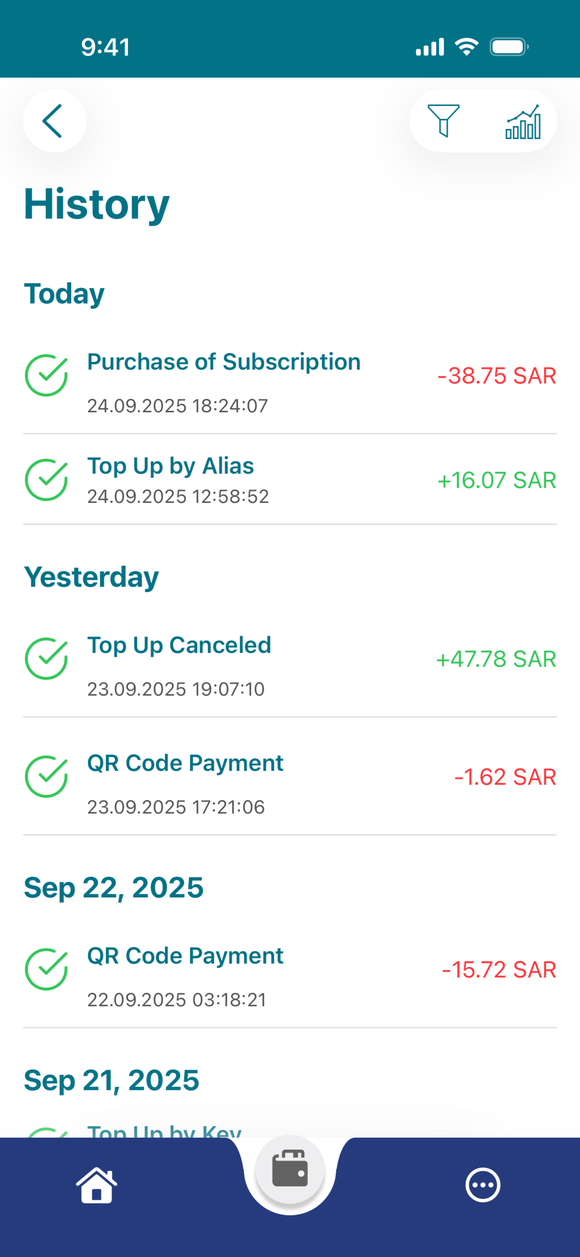The image size is (580, 1257).
Task: Open QR Code Payment from 22.09.2025
Action: coord(290,977)
